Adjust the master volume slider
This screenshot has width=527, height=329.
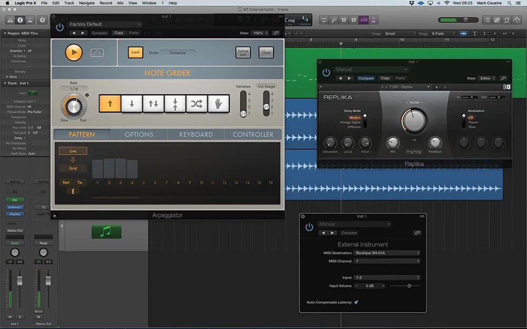(458, 20)
